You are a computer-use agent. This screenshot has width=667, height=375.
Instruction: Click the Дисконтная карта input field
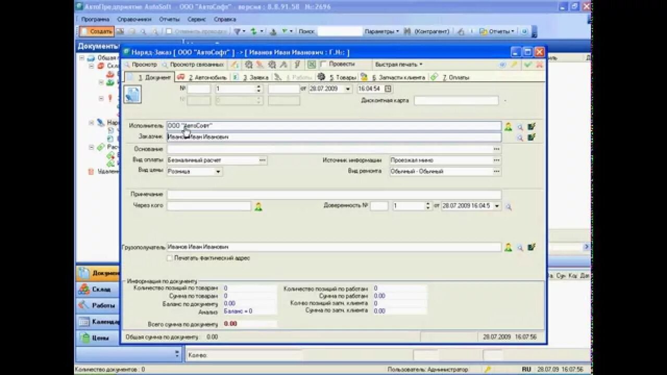pyautogui.click(x=456, y=101)
